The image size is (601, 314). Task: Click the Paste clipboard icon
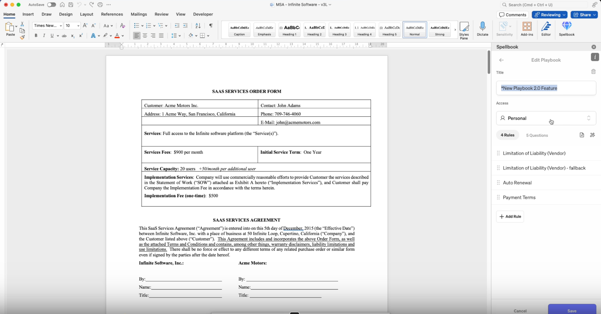pyautogui.click(x=9, y=27)
